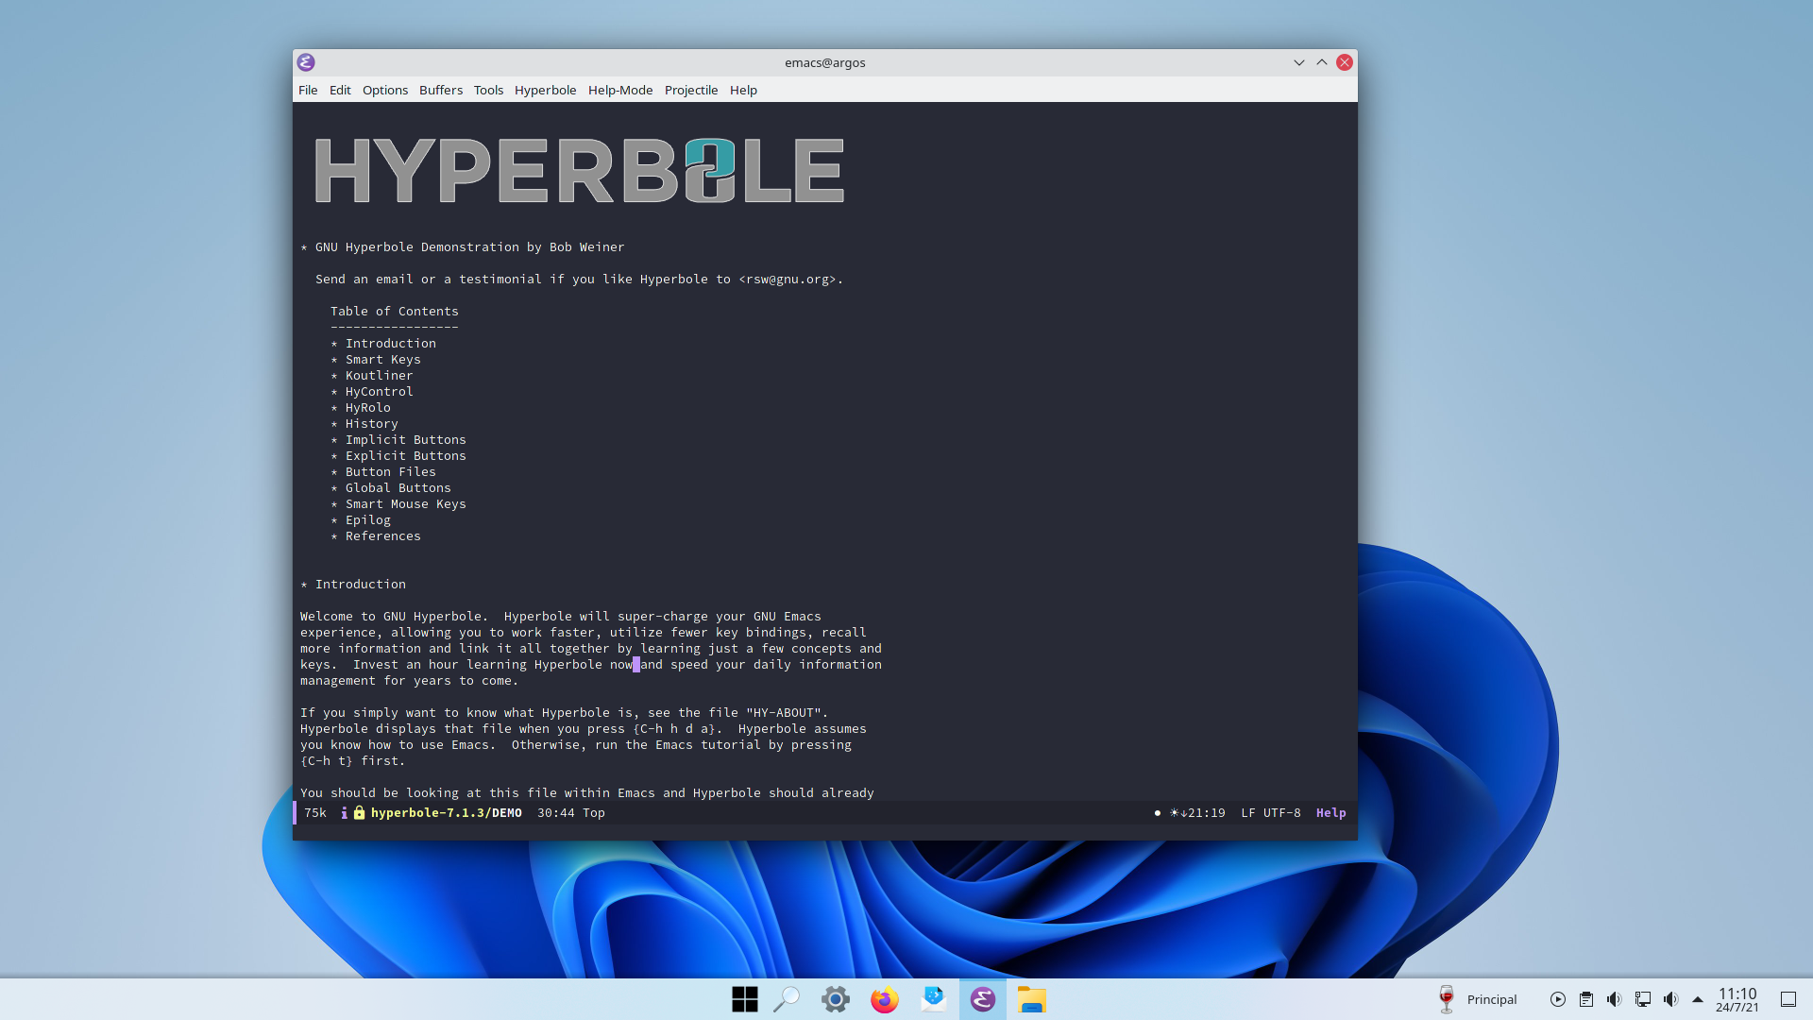Image resolution: width=1813 pixels, height=1020 pixels.
Task: Open the Edit menu
Action: point(340,90)
